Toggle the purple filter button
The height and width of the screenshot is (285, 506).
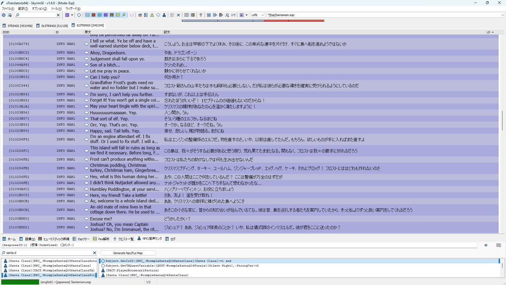(105, 15)
